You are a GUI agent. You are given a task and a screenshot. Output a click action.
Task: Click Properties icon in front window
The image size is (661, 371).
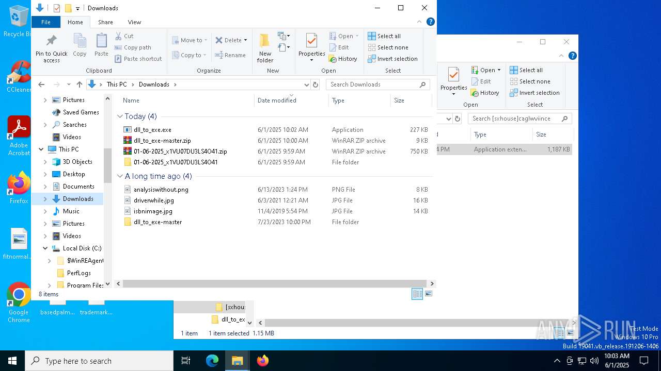point(311,41)
